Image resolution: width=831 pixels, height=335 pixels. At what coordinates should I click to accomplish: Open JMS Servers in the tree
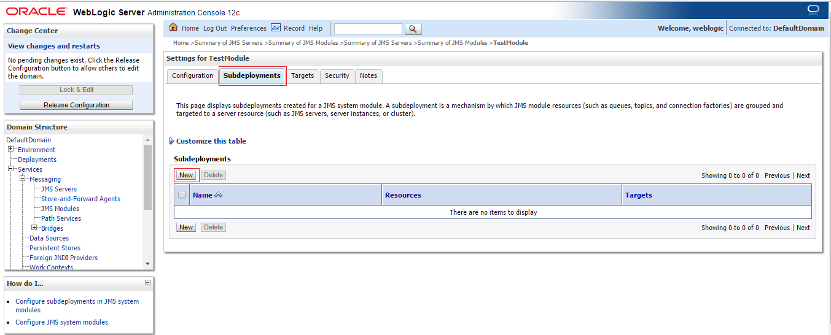click(x=59, y=189)
